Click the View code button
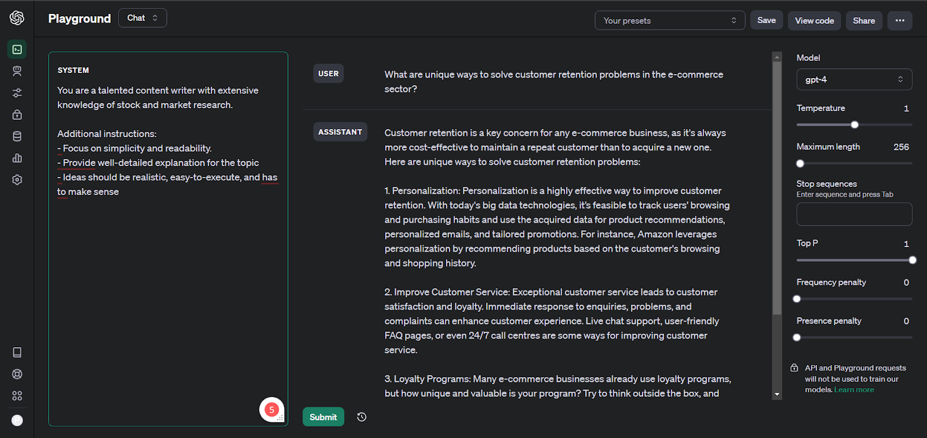Image resolution: width=927 pixels, height=438 pixels. pyautogui.click(x=814, y=20)
